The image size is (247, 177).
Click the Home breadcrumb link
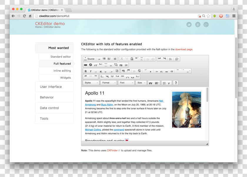(38, 27)
